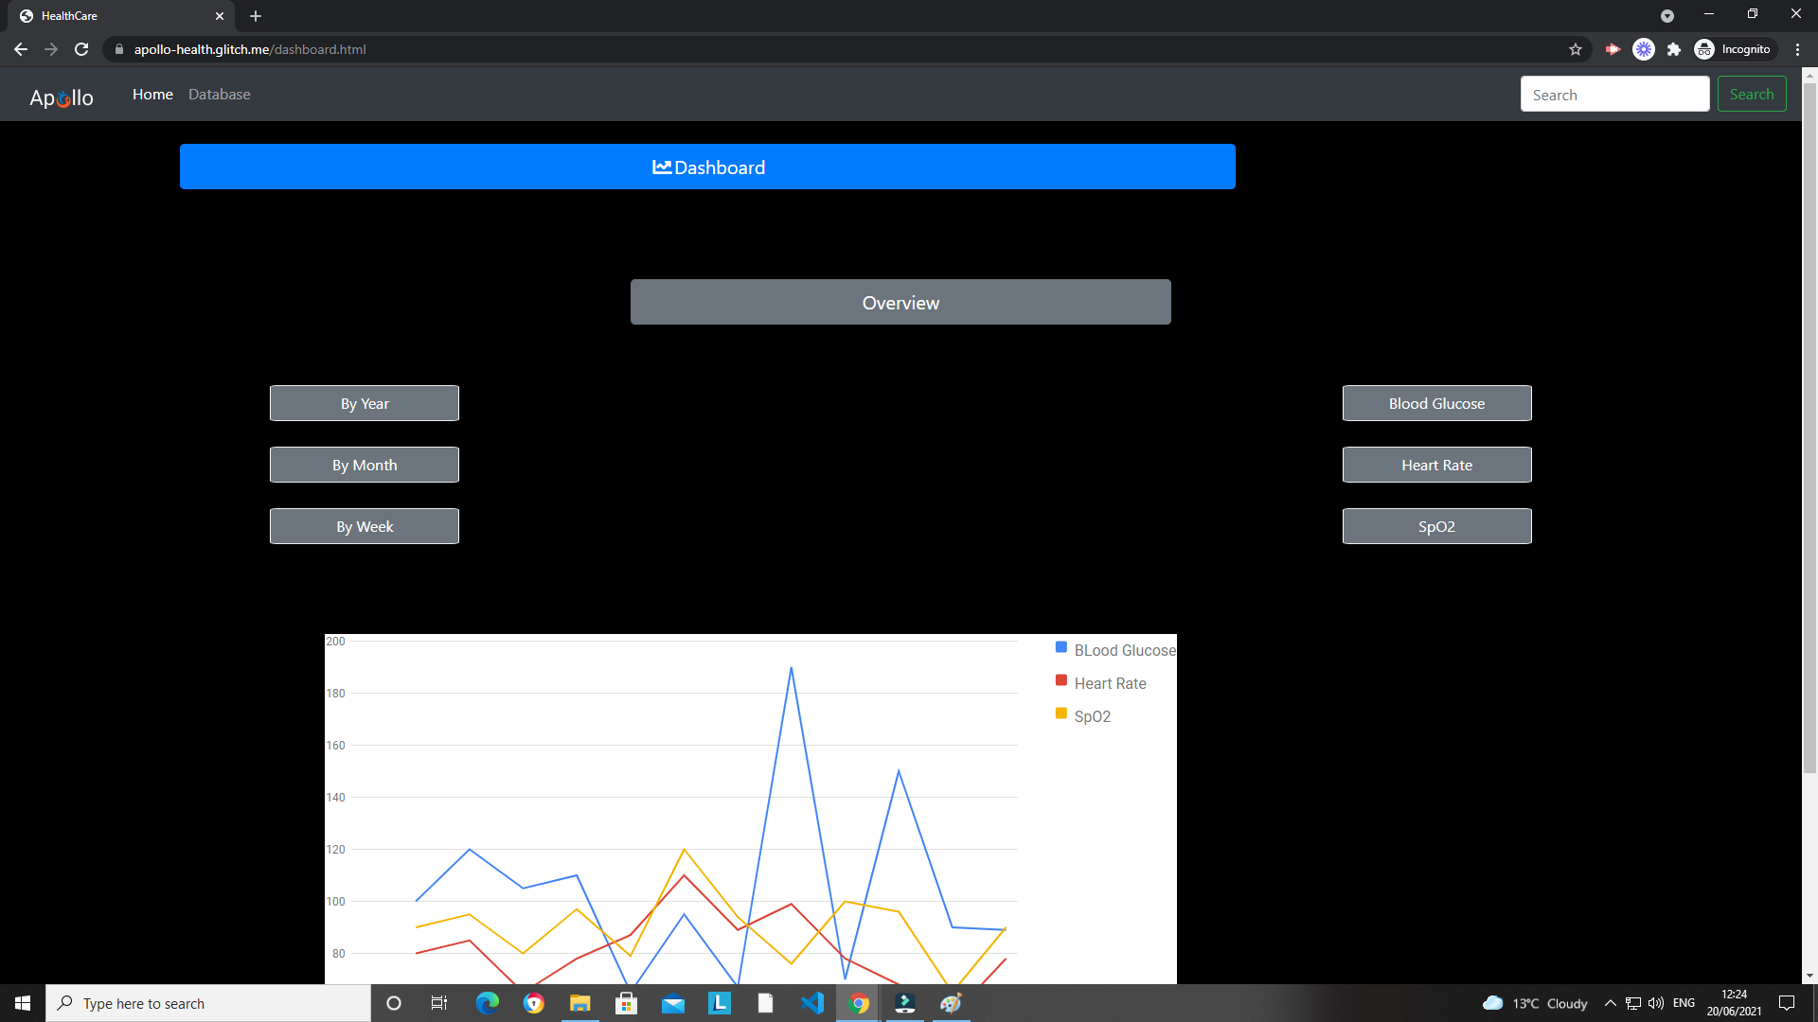Screen dimensions: 1818x1022
Task: Open the browser extensions puzzle icon
Action: coord(1674,49)
